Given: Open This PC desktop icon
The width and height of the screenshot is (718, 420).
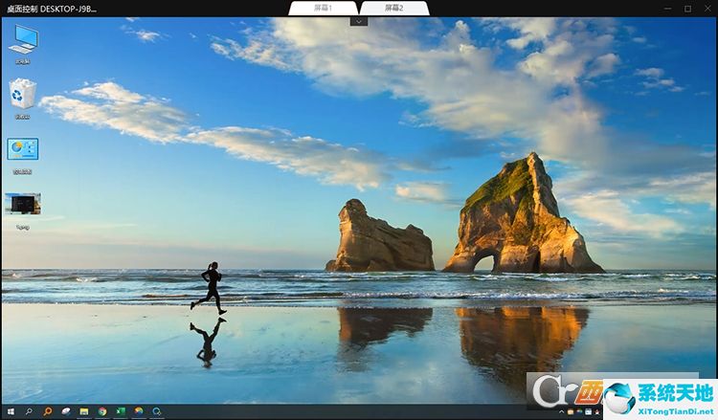Looking at the screenshot, I should tap(23, 40).
